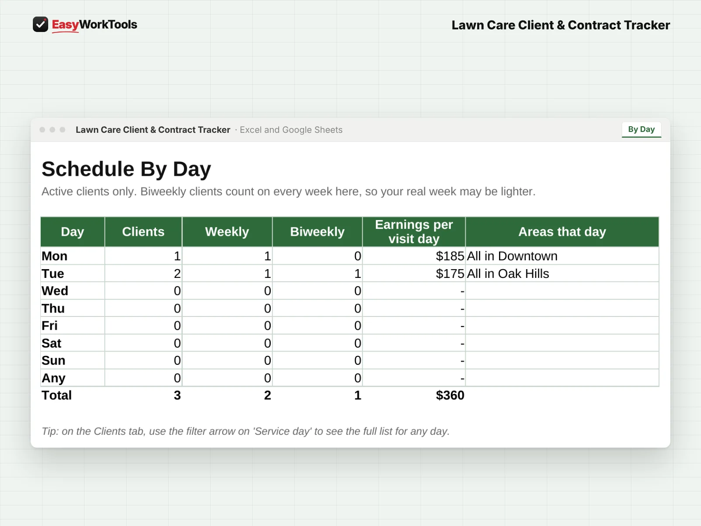Click the EasyWorkTools checkmark logo icon
Screen dimensions: 701x526
pos(40,25)
